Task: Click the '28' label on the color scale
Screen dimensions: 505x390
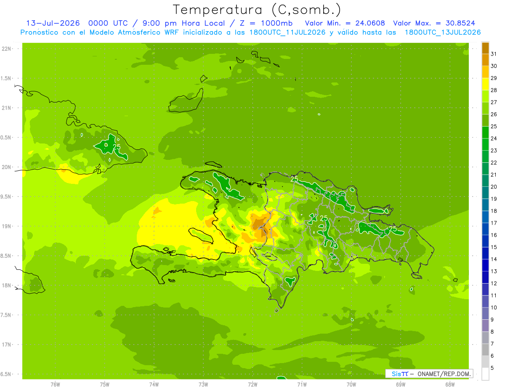Action: [x=494, y=90]
